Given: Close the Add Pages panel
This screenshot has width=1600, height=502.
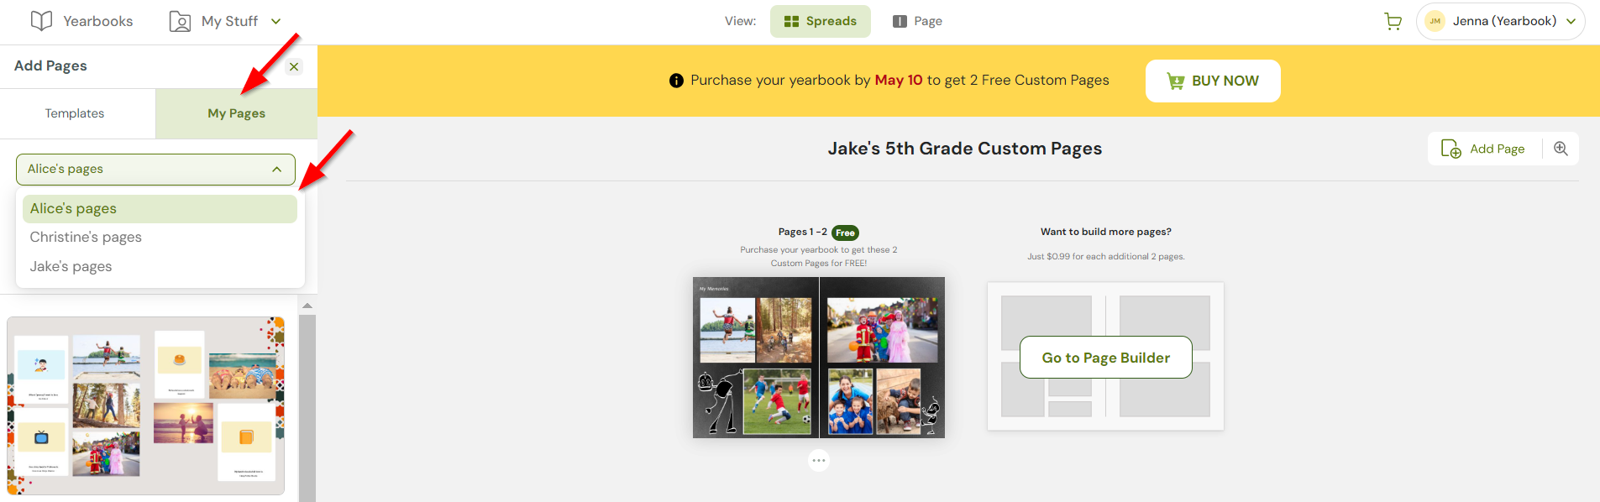Looking at the screenshot, I should click(294, 66).
